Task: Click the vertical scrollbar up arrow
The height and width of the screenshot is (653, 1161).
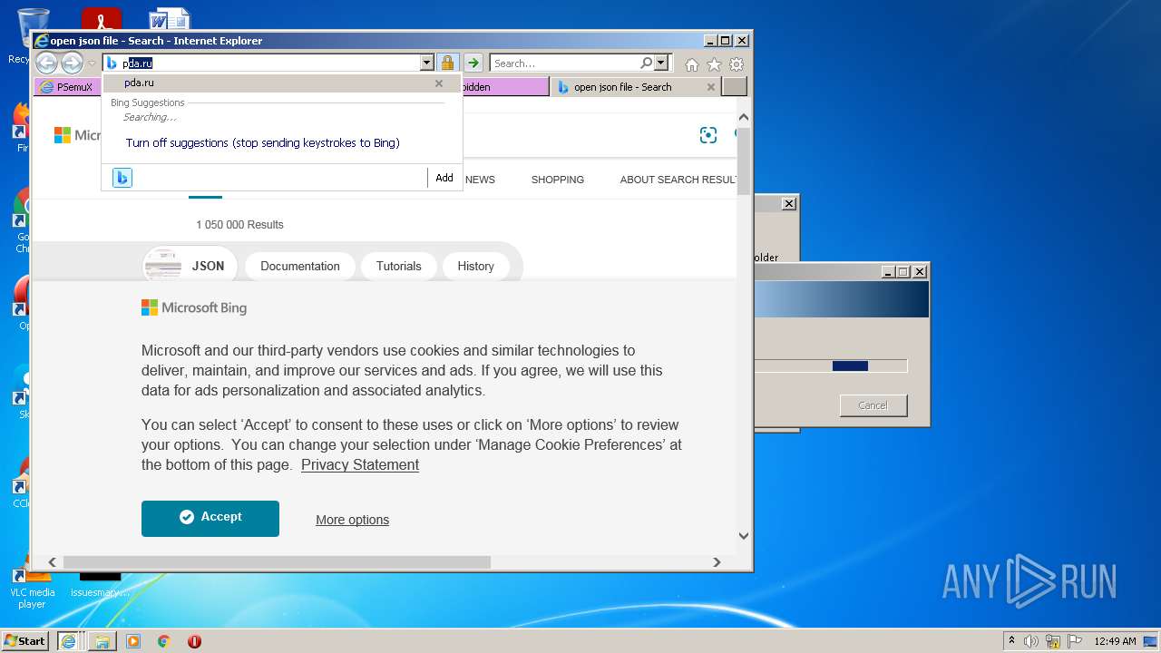Action: [744, 117]
